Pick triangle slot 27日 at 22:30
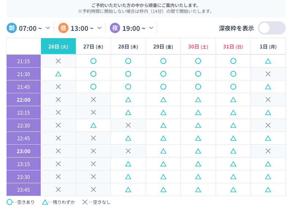This screenshot has width=293, height=213. tap(93, 125)
